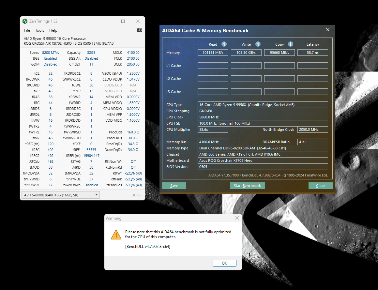Open the Help menu in ZenTimings
378x290 pixels.
point(53,30)
